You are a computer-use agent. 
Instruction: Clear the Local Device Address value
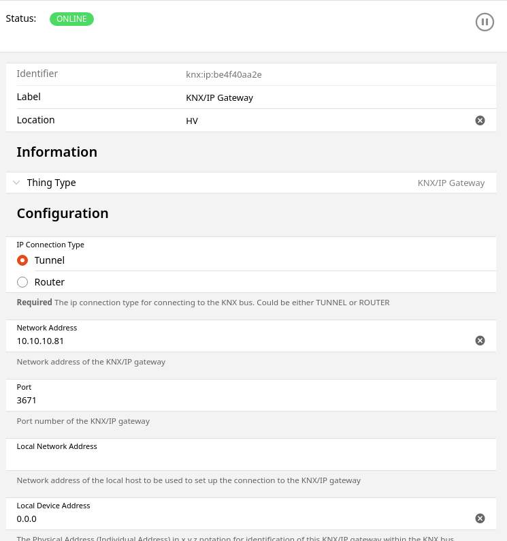[480, 519]
